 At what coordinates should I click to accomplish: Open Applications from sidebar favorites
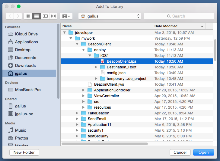(29, 42)
